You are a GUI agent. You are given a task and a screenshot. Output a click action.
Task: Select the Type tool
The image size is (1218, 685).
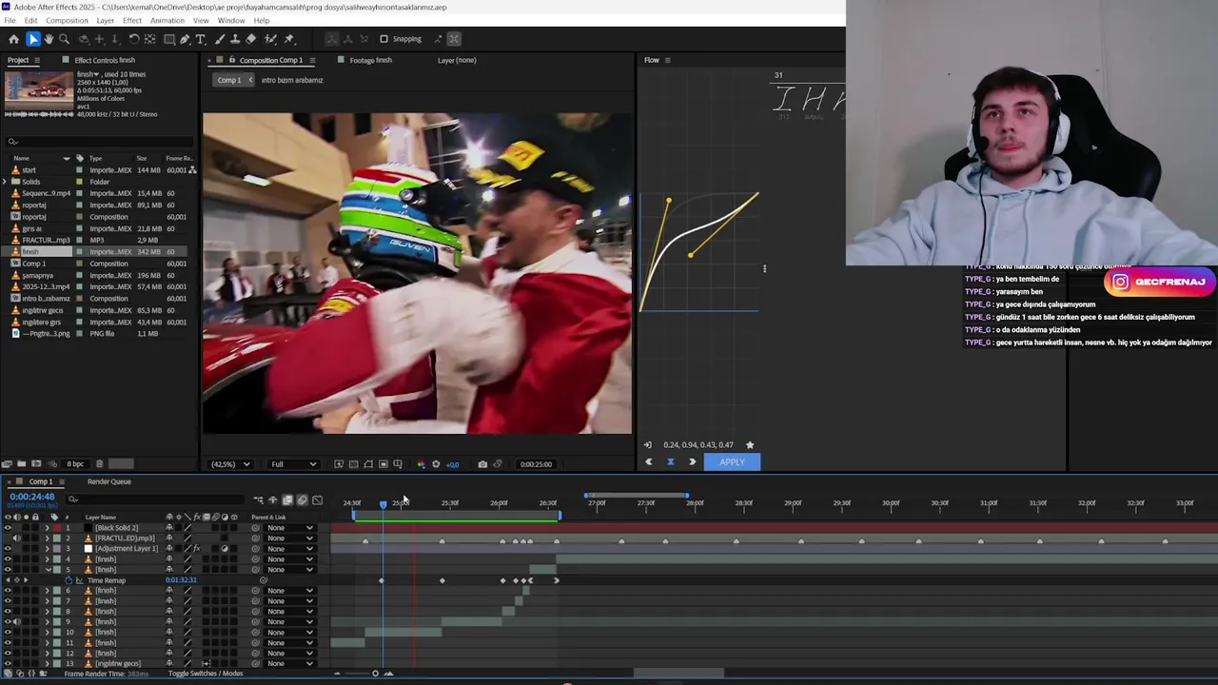(x=201, y=39)
